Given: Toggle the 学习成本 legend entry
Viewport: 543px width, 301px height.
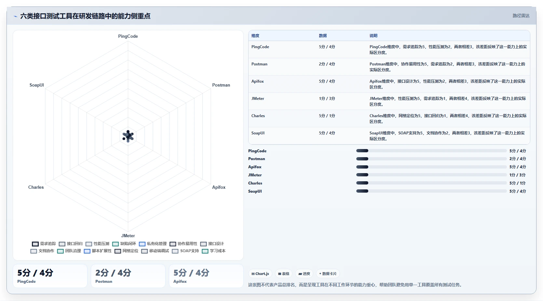Looking at the screenshot, I should click(214, 251).
